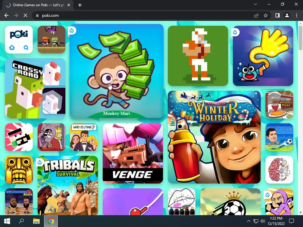The height and width of the screenshot is (227, 303).
Task: Open the pixel mustache man game tile
Action: point(19,137)
